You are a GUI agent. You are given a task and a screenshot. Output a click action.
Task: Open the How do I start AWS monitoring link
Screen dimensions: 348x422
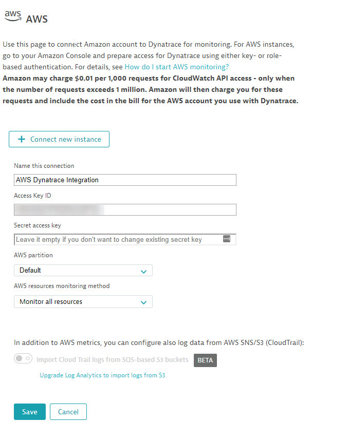[177, 67]
